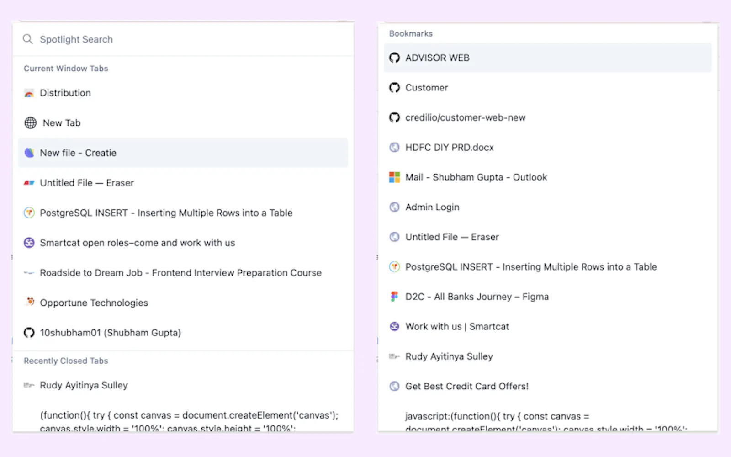Click the Microsoft logo beside Mail - Outlook
The width and height of the screenshot is (731, 457).
click(394, 177)
